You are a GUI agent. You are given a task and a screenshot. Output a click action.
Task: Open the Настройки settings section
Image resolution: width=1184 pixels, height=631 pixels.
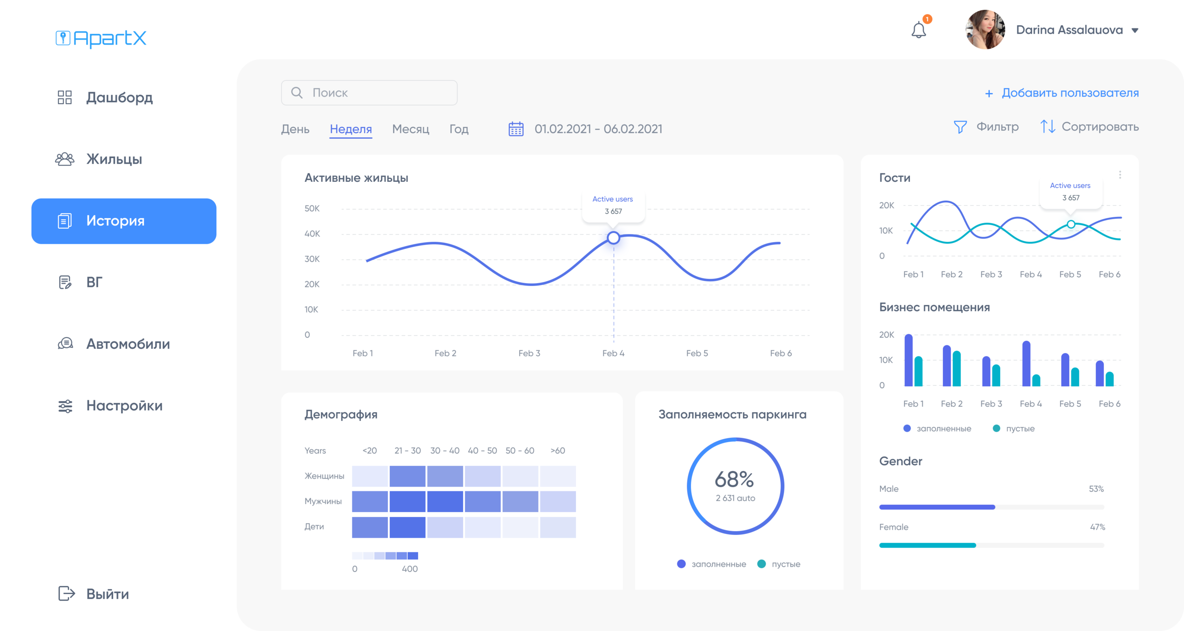pyautogui.click(x=124, y=406)
